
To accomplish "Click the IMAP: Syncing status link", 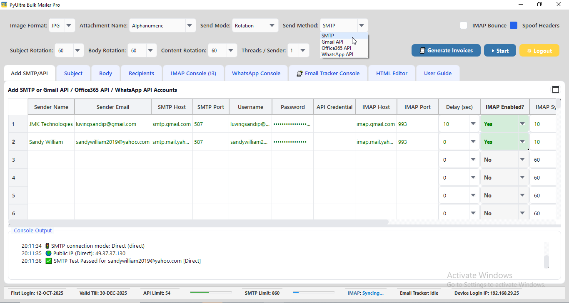I will click(x=366, y=293).
